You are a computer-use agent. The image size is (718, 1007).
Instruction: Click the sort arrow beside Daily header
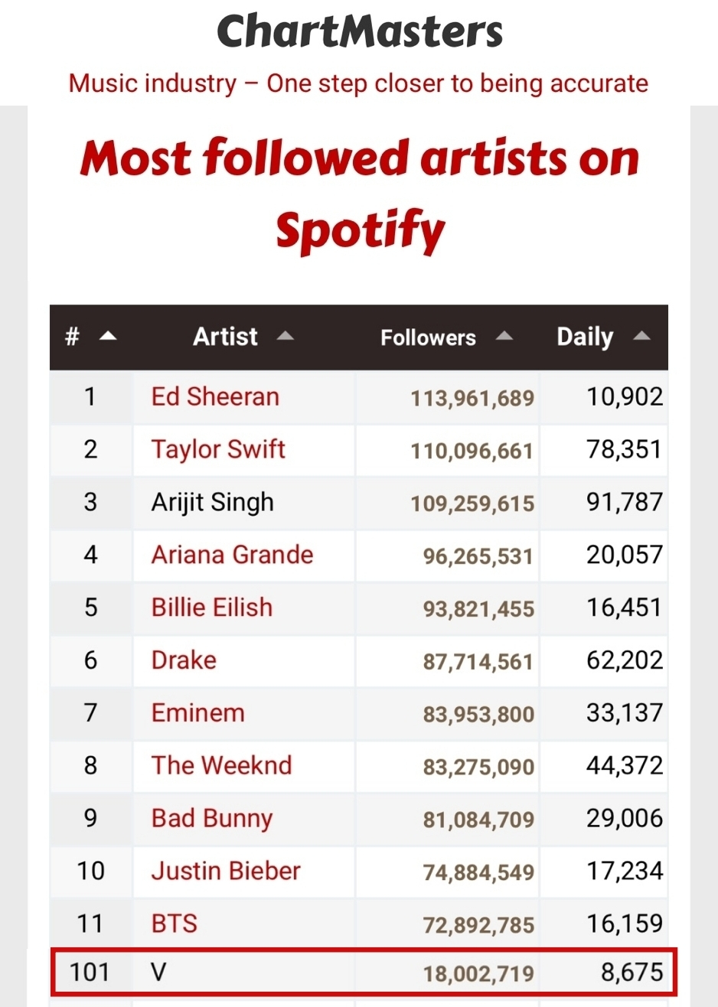click(x=642, y=336)
